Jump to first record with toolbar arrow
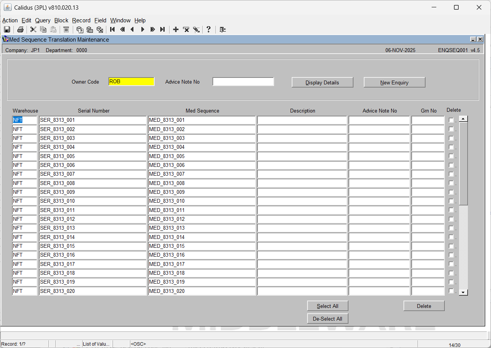 (113, 30)
